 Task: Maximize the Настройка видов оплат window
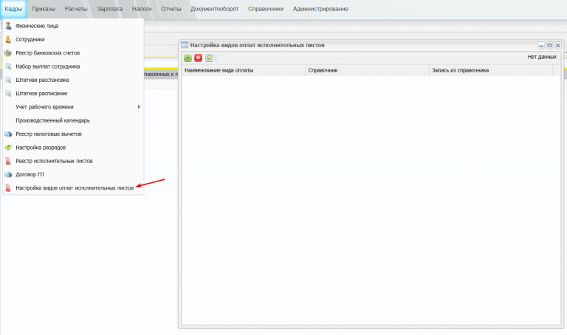point(549,46)
